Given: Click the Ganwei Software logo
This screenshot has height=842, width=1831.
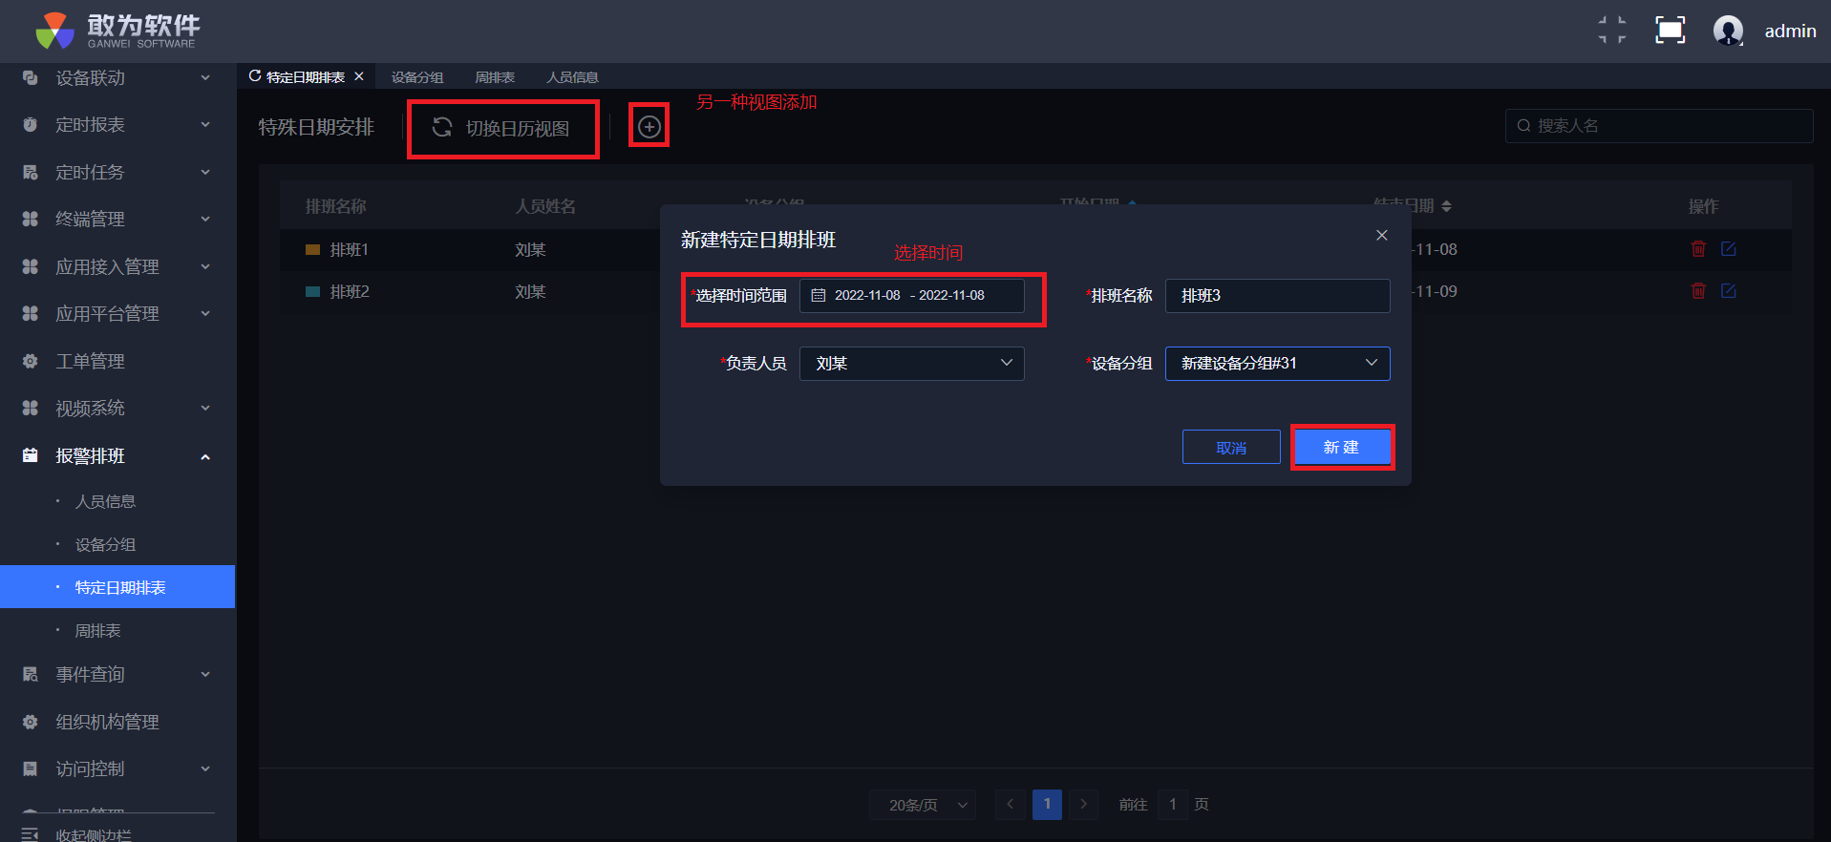Looking at the screenshot, I should coord(117,31).
